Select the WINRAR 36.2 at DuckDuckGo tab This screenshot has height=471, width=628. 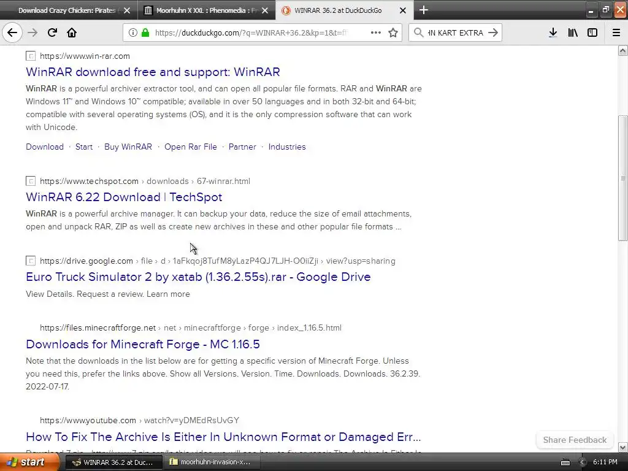[345, 10]
